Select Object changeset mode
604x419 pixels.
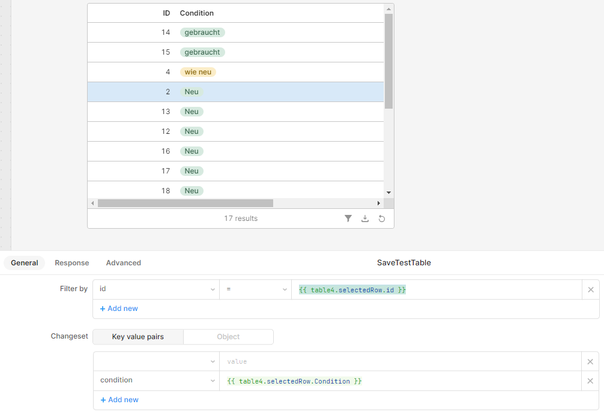click(228, 337)
